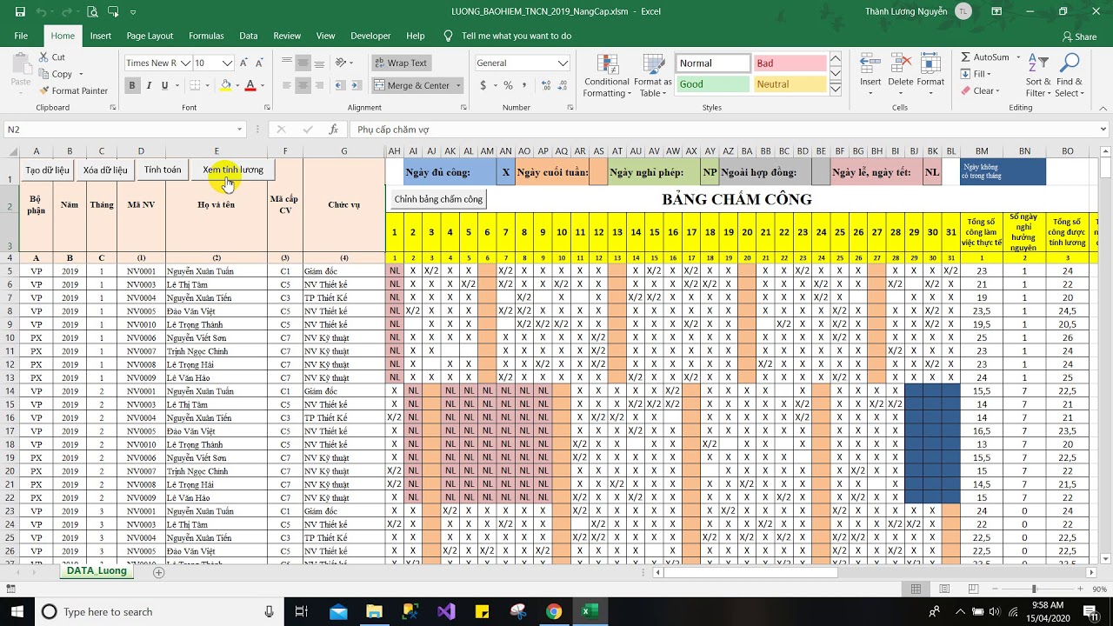Open the View ribbon tab

(326, 36)
